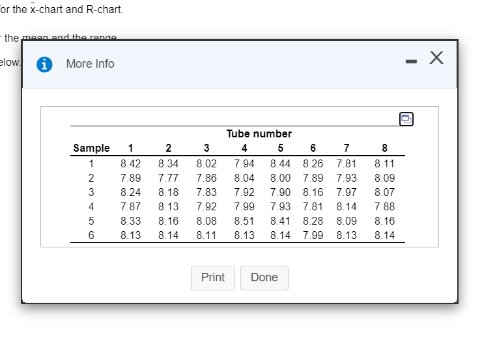Select the 8.34 cell under tube 2
Screen dimensions: 482x349
coord(169,163)
